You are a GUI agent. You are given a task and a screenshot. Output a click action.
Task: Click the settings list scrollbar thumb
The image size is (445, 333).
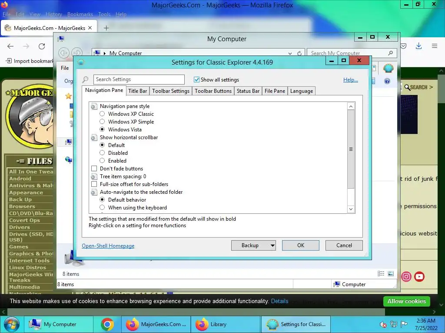coord(351,149)
